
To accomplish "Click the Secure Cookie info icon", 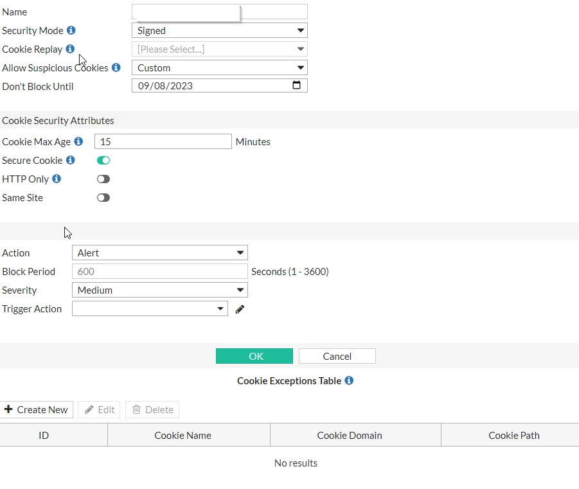I will pyautogui.click(x=71, y=160).
